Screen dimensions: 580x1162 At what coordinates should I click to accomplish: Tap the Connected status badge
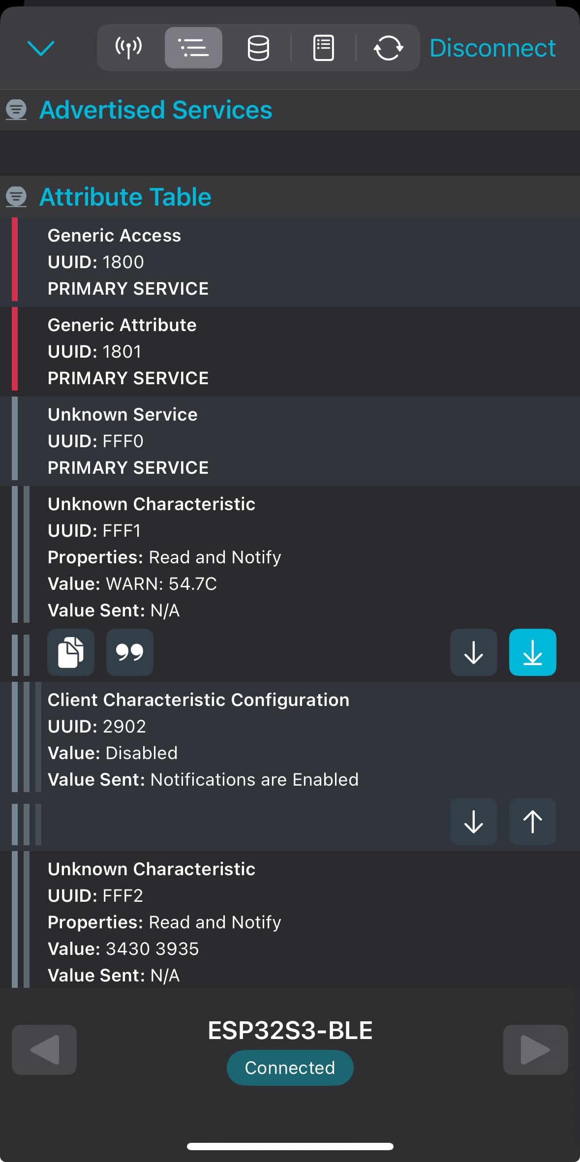pyautogui.click(x=290, y=1068)
